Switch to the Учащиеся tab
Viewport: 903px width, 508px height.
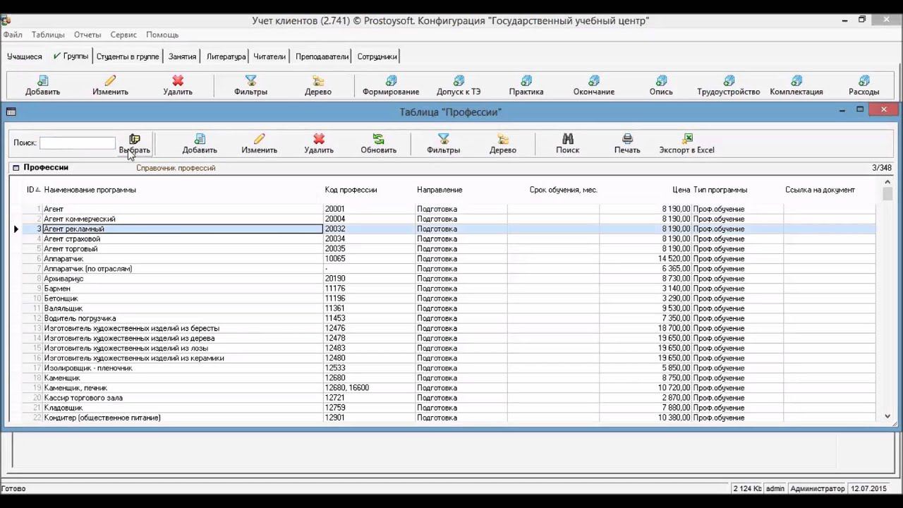pyautogui.click(x=25, y=56)
